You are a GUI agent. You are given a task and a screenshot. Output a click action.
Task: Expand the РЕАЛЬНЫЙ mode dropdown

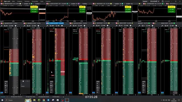coord(154,1)
